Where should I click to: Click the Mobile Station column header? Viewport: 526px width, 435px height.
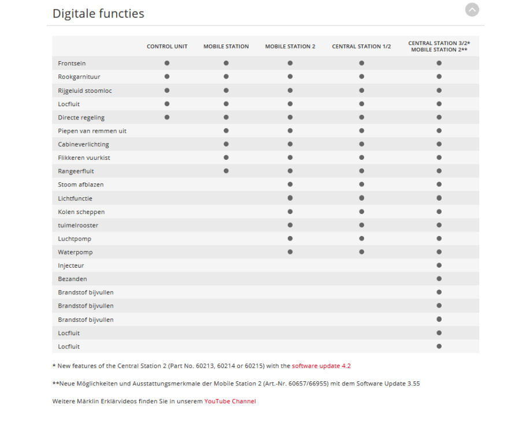pyautogui.click(x=226, y=47)
